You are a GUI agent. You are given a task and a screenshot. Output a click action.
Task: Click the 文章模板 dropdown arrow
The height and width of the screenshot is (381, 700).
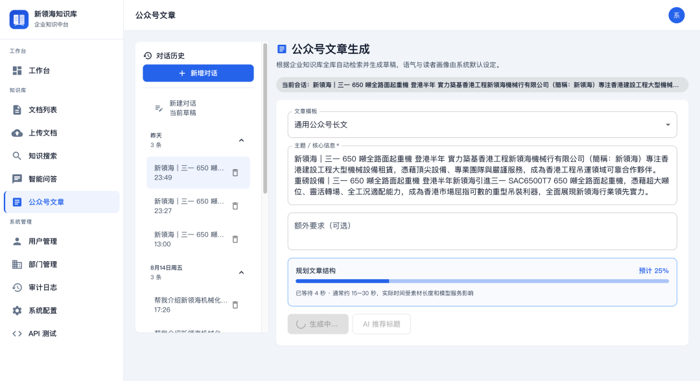point(668,125)
